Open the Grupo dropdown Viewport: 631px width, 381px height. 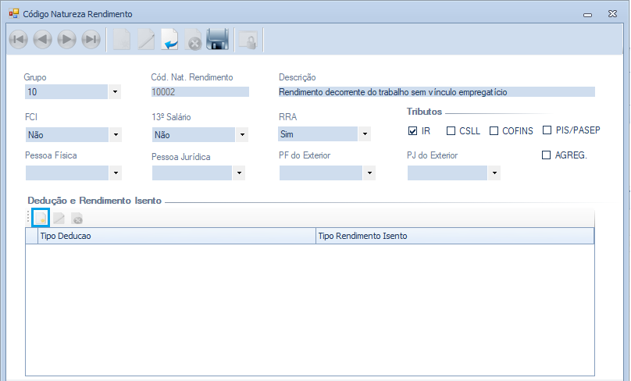tap(116, 92)
